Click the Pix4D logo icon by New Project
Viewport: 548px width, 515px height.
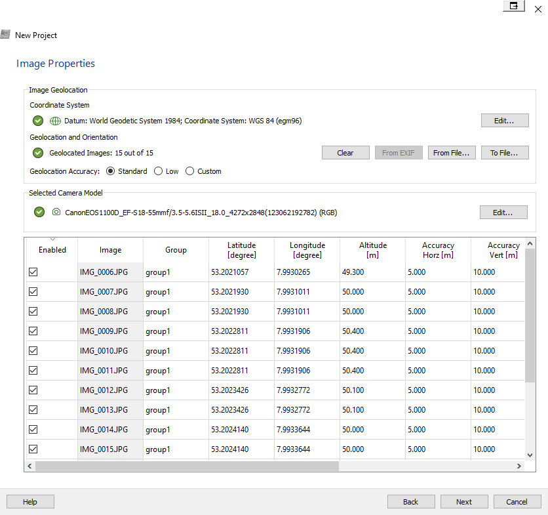pos(5,35)
